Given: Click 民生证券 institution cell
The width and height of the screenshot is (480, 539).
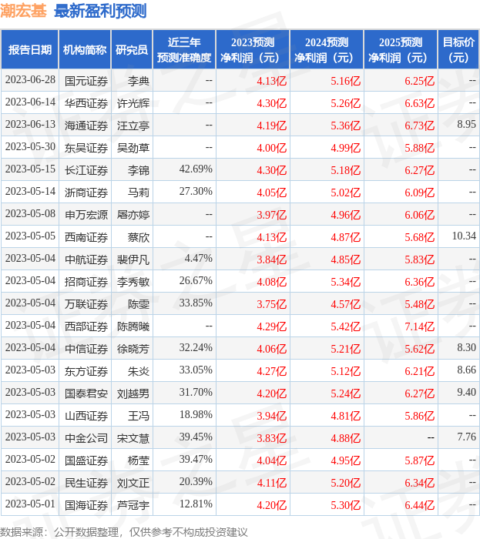Looking at the screenshot, I should pos(86,483).
